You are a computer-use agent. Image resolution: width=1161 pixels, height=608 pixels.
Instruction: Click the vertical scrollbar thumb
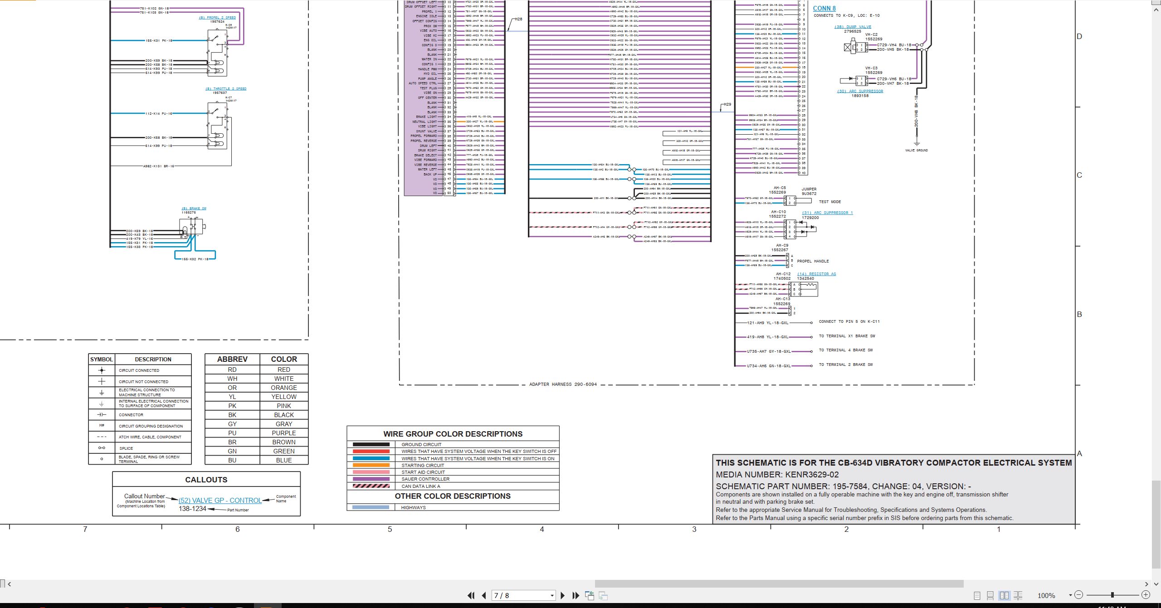1156,524
